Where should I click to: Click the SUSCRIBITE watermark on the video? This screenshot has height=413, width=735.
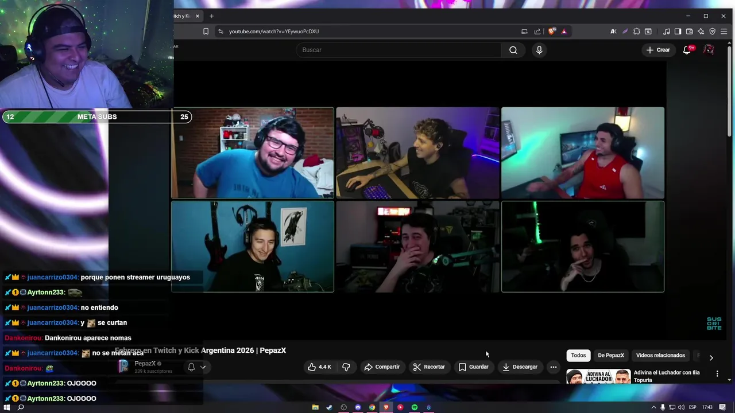tap(714, 324)
